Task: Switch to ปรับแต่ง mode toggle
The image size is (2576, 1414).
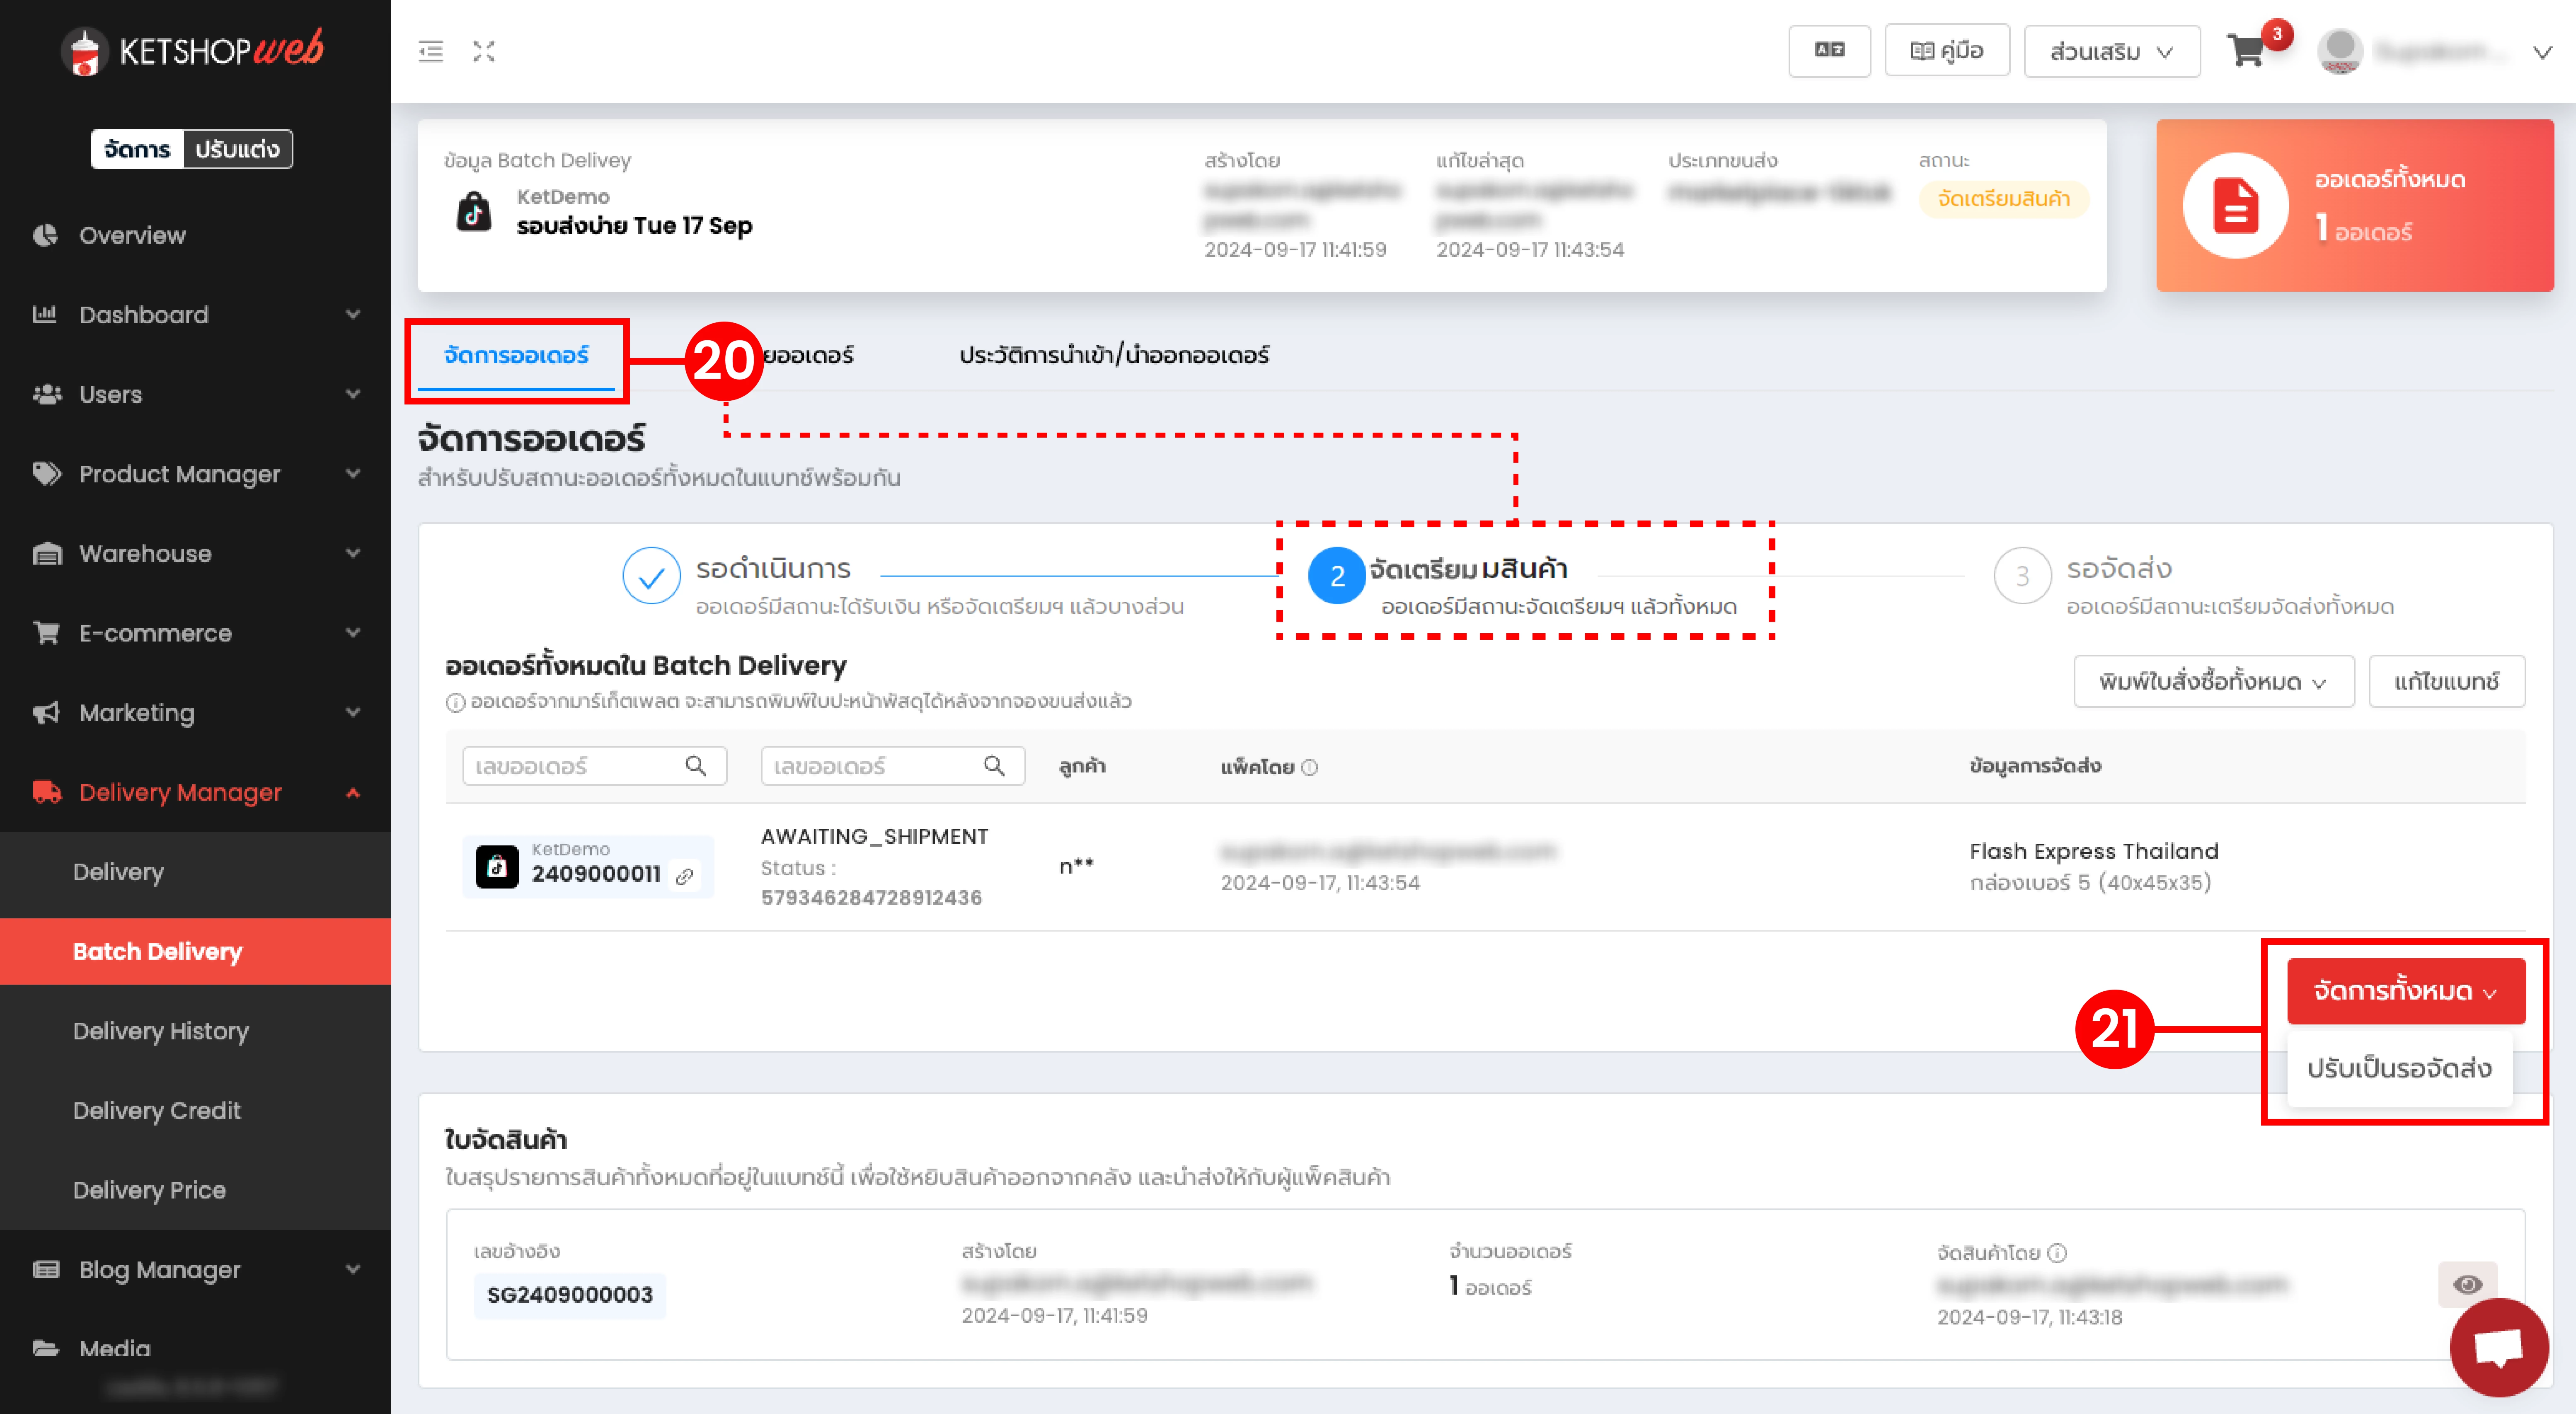Action: coord(237,149)
